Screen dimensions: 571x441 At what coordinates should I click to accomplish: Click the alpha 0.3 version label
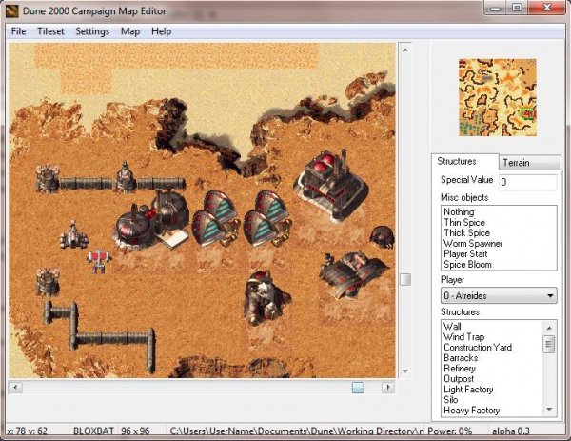510,431
